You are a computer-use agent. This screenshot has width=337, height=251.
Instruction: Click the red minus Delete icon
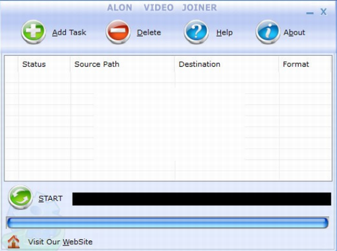[118, 32]
